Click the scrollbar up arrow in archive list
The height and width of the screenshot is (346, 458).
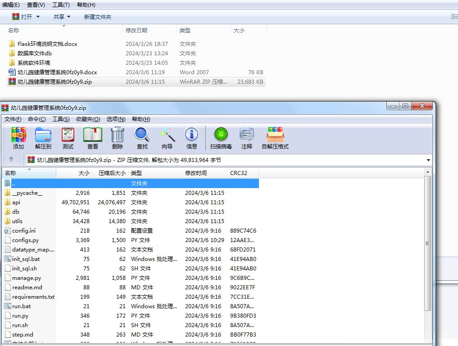(427, 172)
